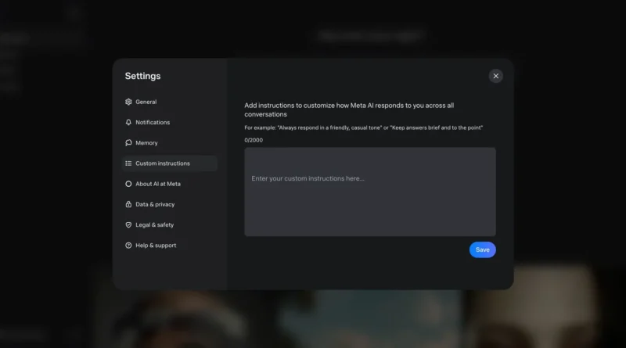This screenshot has width=626, height=348.
Task: Open the Memory settings section
Action: point(170,142)
